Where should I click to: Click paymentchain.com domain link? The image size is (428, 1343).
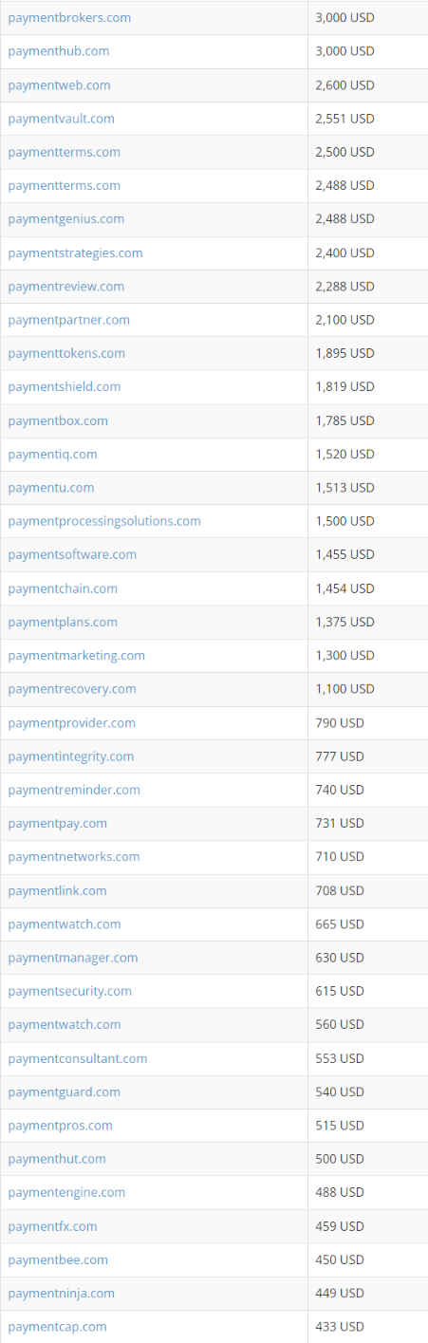(x=63, y=588)
